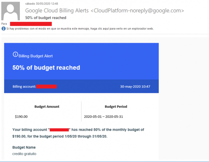Click the large 50% of budget reached heading

pos(46,67)
